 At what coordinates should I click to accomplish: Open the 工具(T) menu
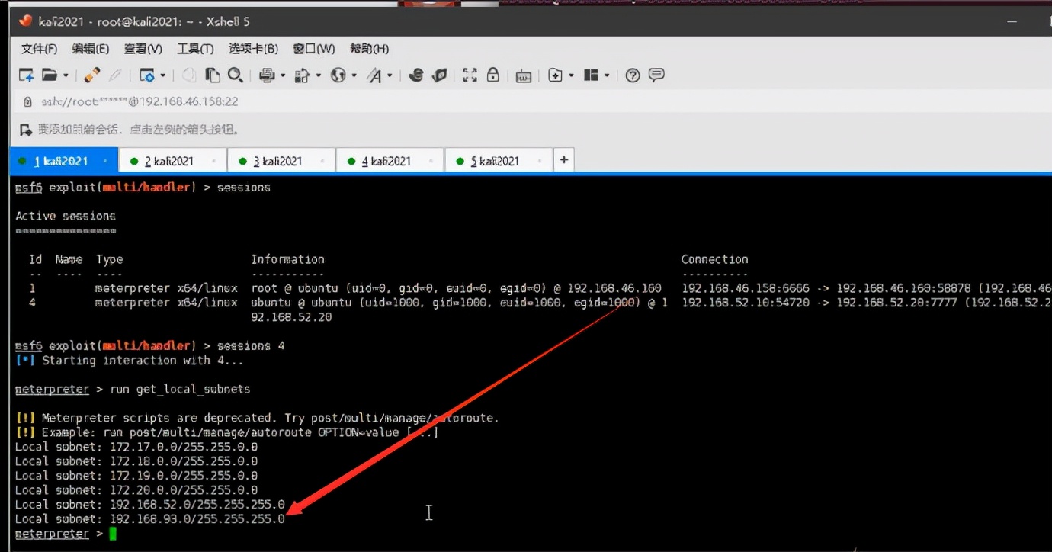(x=195, y=49)
